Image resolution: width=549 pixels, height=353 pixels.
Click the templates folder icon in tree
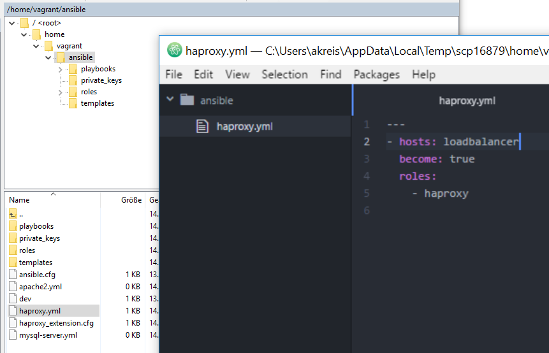tap(73, 103)
